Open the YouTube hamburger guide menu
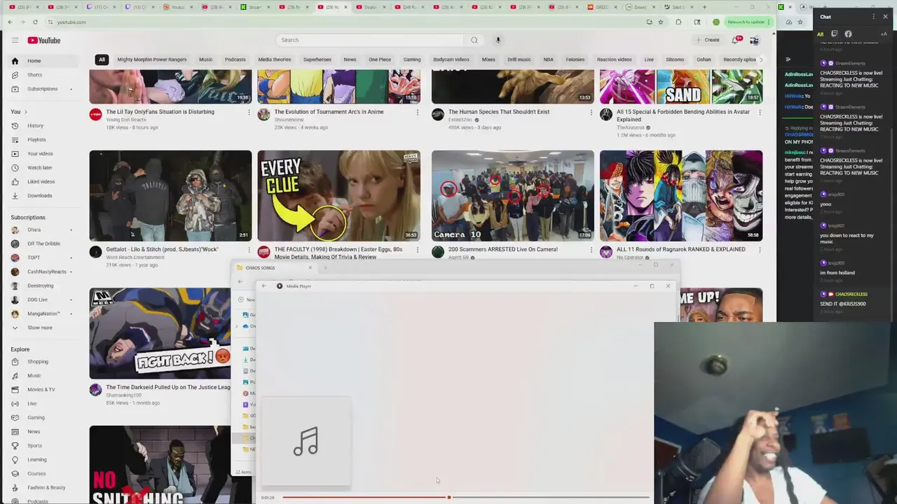This screenshot has width=897, height=504. tap(15, 41)
